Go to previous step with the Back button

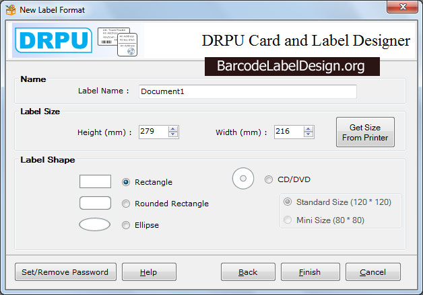248,272
